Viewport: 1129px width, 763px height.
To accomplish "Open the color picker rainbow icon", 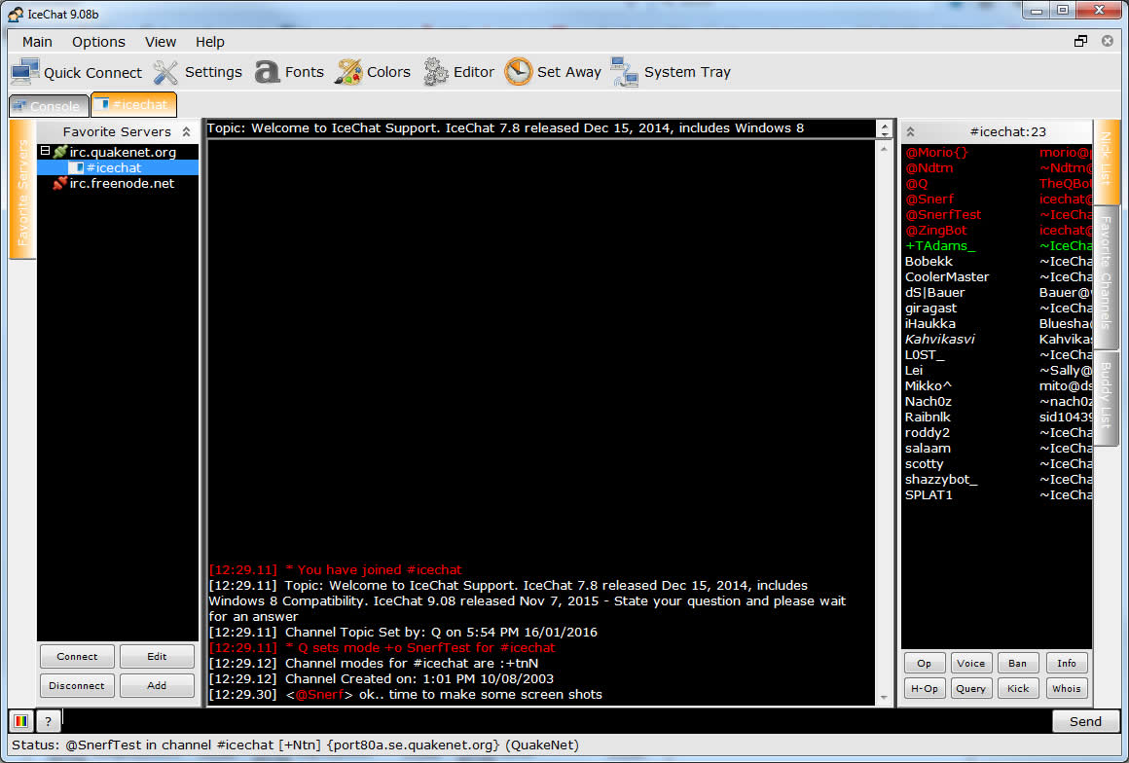I will [x=20, y=720].
